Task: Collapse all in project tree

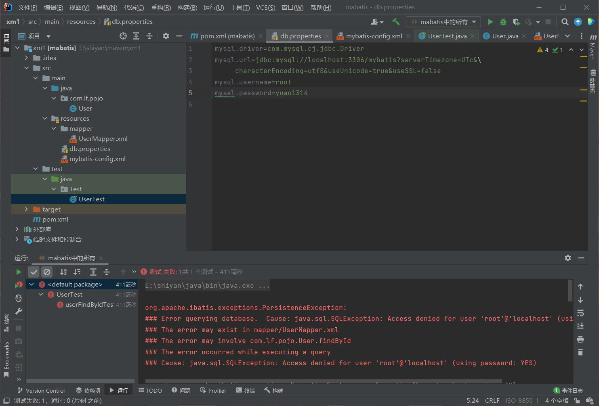Action: pos(149,36)
